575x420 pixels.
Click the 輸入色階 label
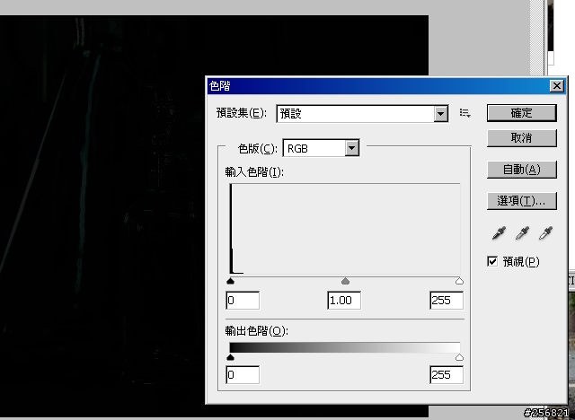pyautogui.click(x=254, y=171)
